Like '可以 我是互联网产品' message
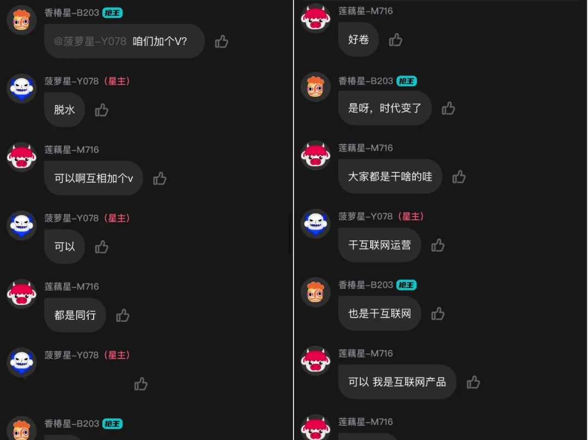The height and width of the screenshot is (440, 588). pyautogui.click(x=473, y=382)
